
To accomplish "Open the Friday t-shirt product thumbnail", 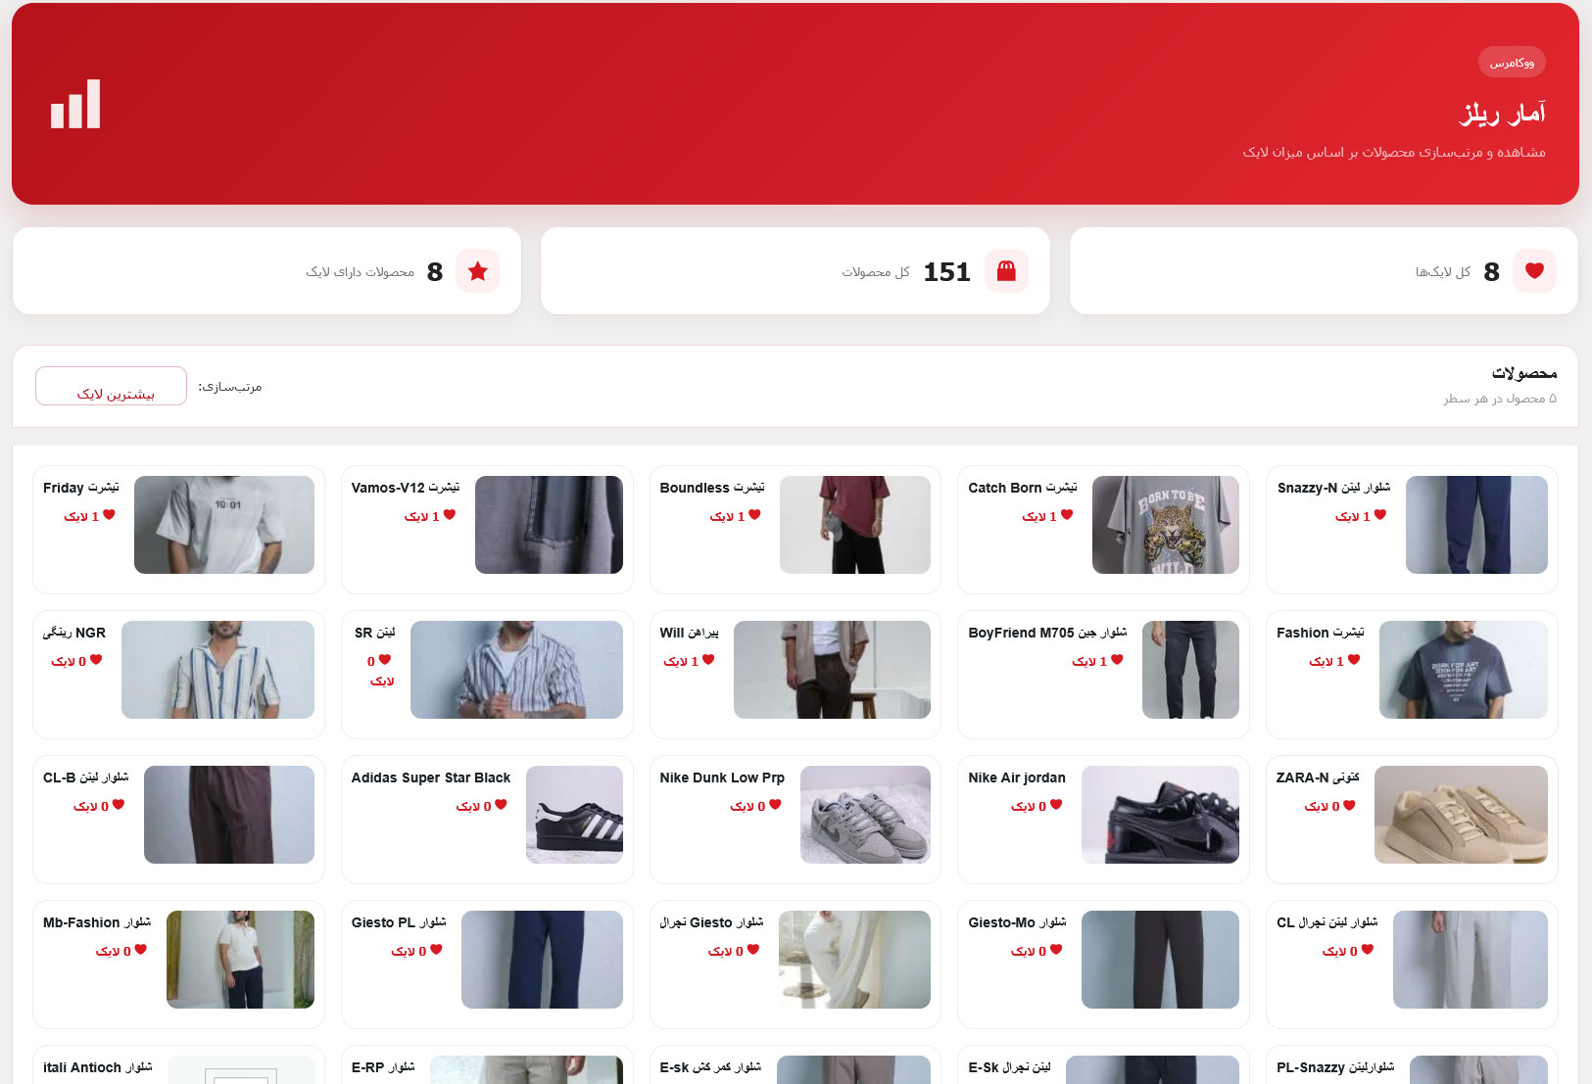I will click(224, 525).
